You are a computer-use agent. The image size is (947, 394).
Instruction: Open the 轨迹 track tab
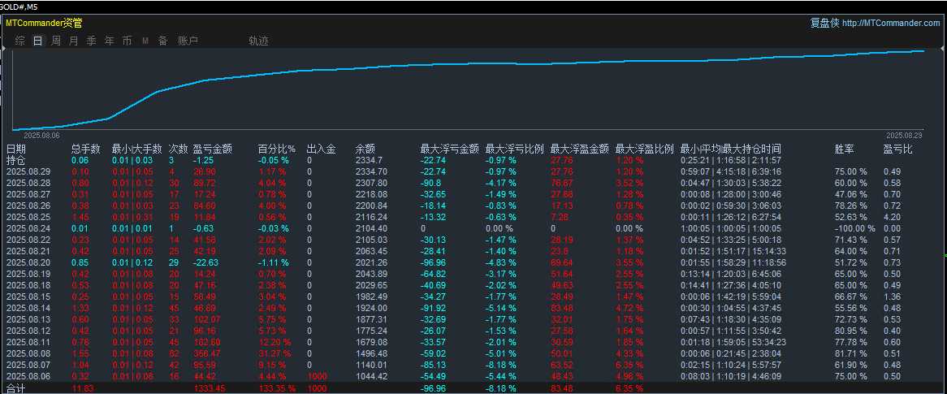[258, 41]
